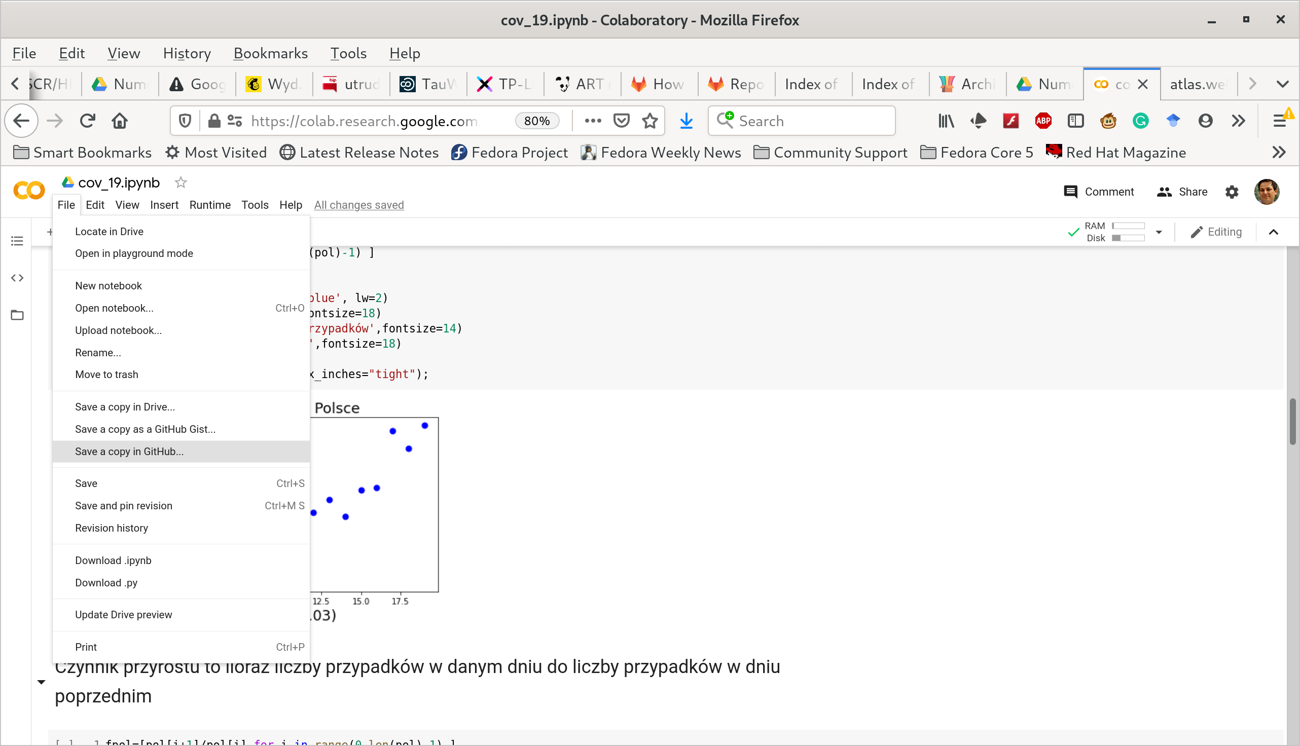The image size is (1300, 746).
Task: Click the Comment icon button
Action: point(1070,192)
